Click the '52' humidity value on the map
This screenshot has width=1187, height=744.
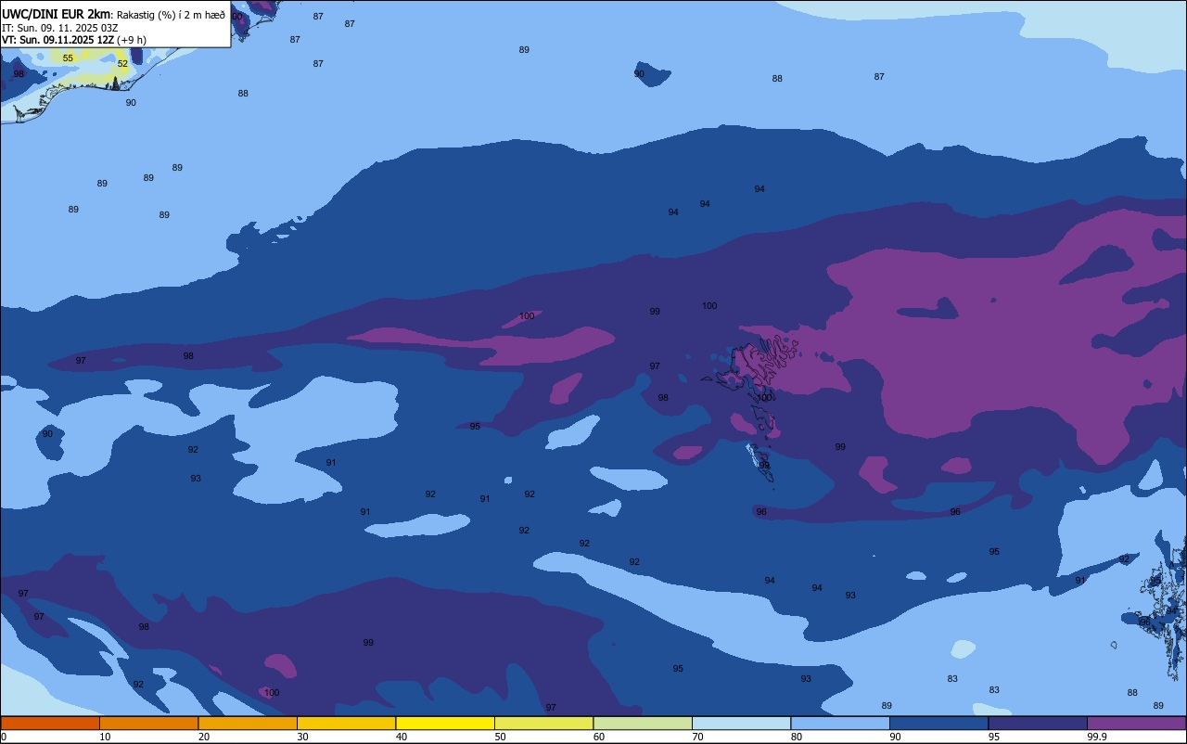(122, 64)
